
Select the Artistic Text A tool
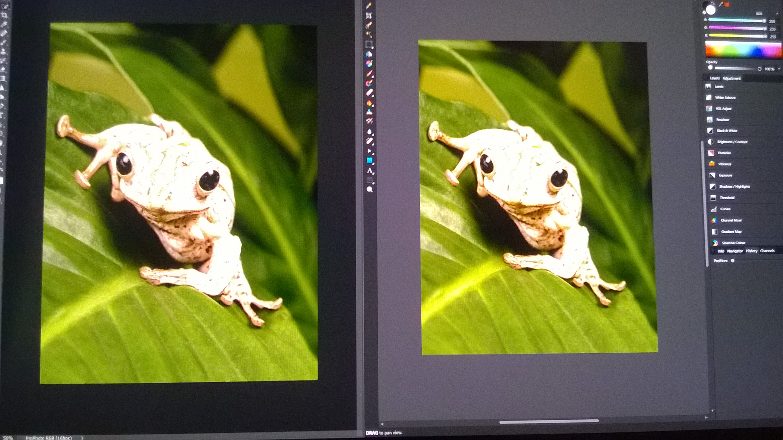click(370, 170)
